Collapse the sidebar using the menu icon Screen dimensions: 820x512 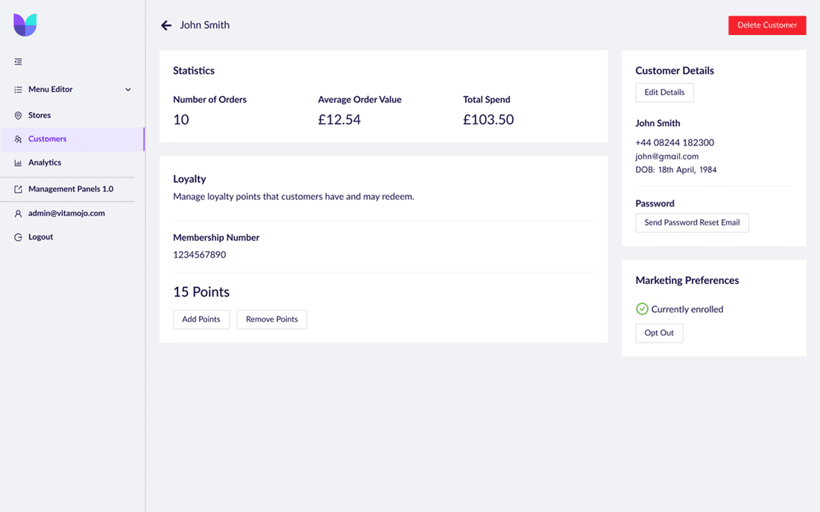(x=18, y=62)
